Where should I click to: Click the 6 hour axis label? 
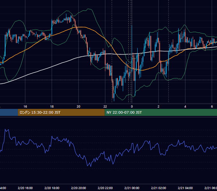[x=212, y=107]
